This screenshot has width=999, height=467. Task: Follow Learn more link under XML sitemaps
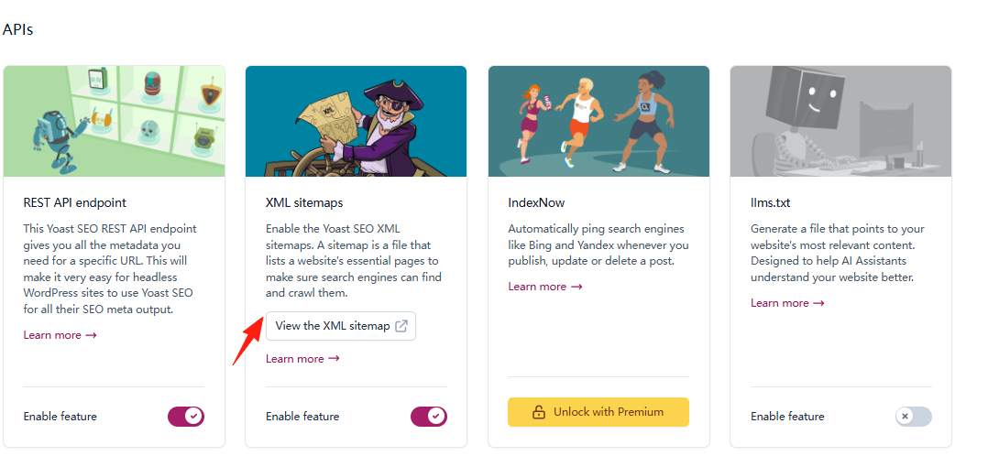point(302,359)
